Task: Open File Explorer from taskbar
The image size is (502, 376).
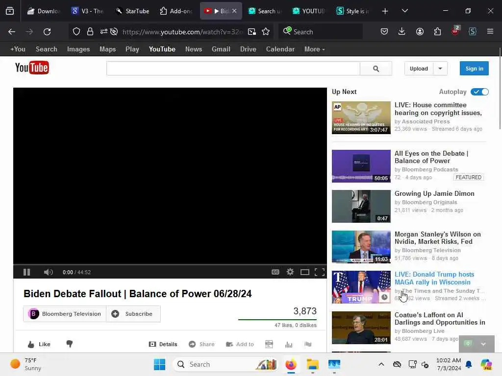Action: [x=312, y=364]
